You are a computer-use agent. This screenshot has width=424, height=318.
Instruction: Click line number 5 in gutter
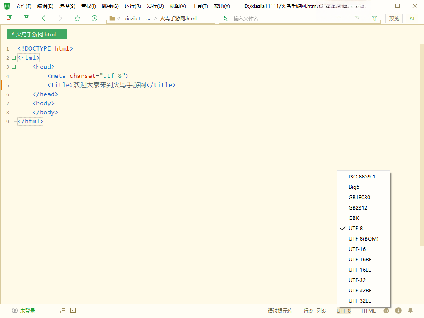click(7, 85)
